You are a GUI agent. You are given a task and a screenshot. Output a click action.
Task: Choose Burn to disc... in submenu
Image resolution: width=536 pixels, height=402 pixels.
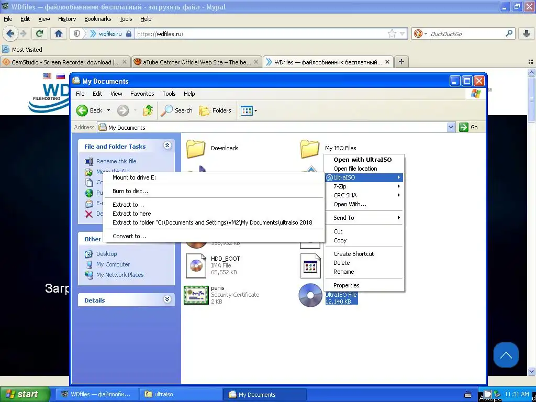pyautogui.click(x=214, y=191)
